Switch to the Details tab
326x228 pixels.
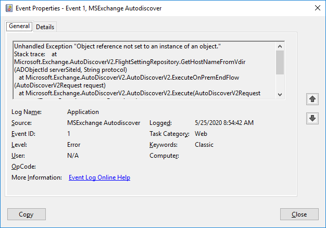(45, 27)
